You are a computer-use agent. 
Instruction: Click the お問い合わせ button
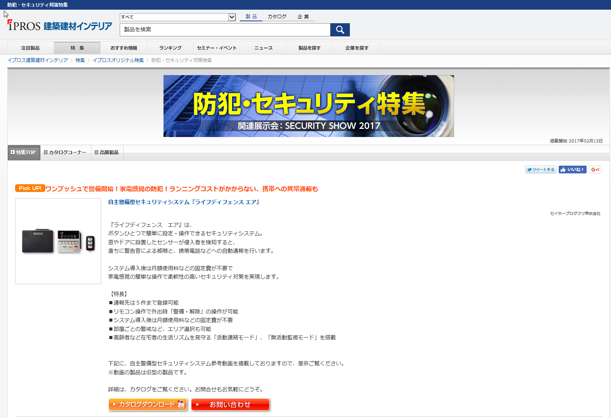pos(231,404)
